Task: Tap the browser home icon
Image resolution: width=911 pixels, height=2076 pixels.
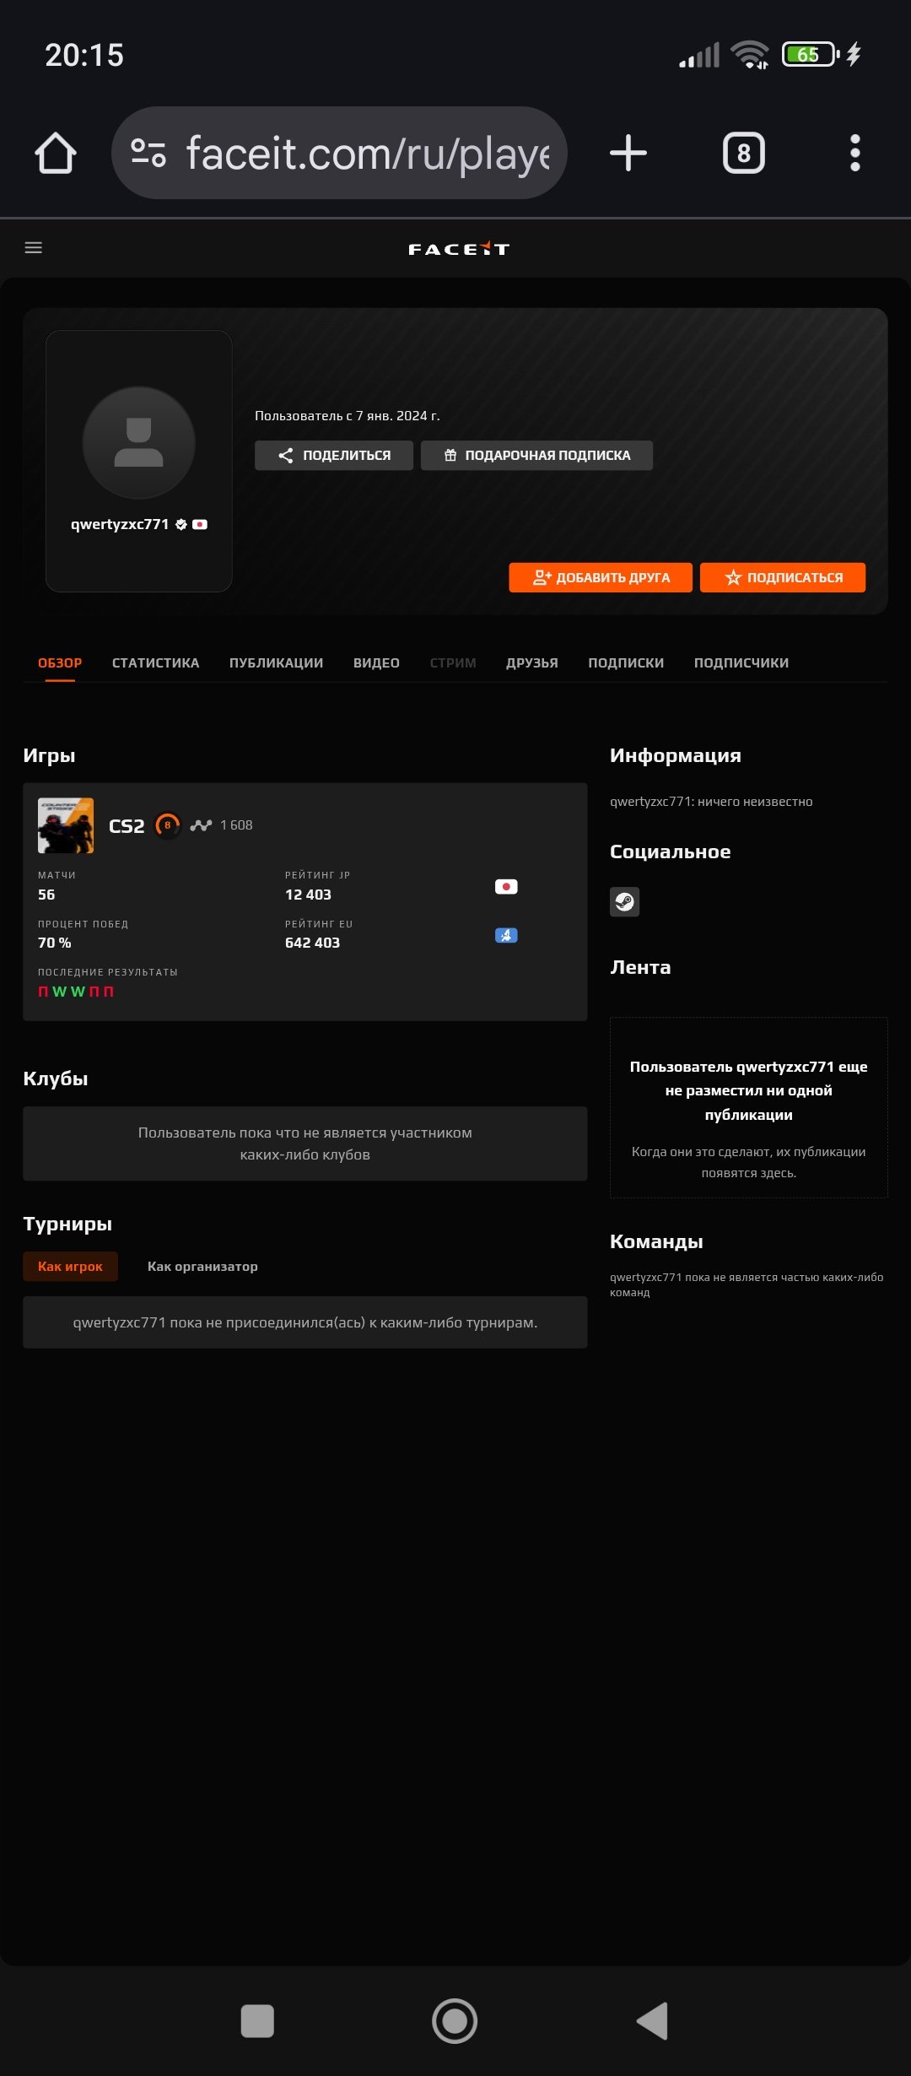Action: pyautogui.click(x=56, y=153)
